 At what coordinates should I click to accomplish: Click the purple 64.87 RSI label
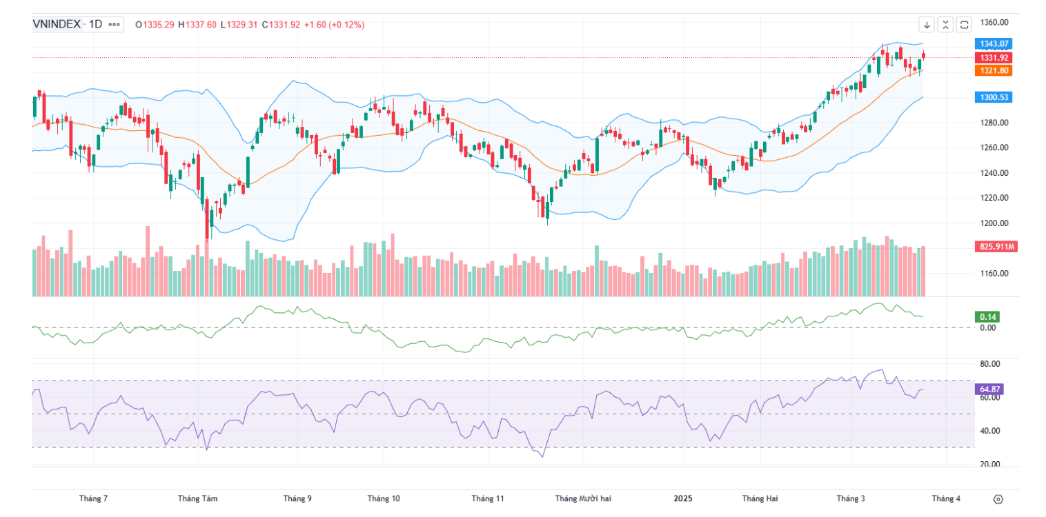coord(989,389)
